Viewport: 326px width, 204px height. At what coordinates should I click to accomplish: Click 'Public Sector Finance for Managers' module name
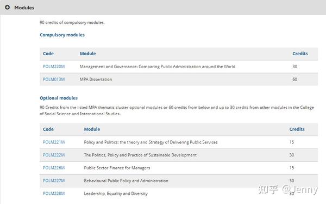pyautogui.click(x=117, y=168)
